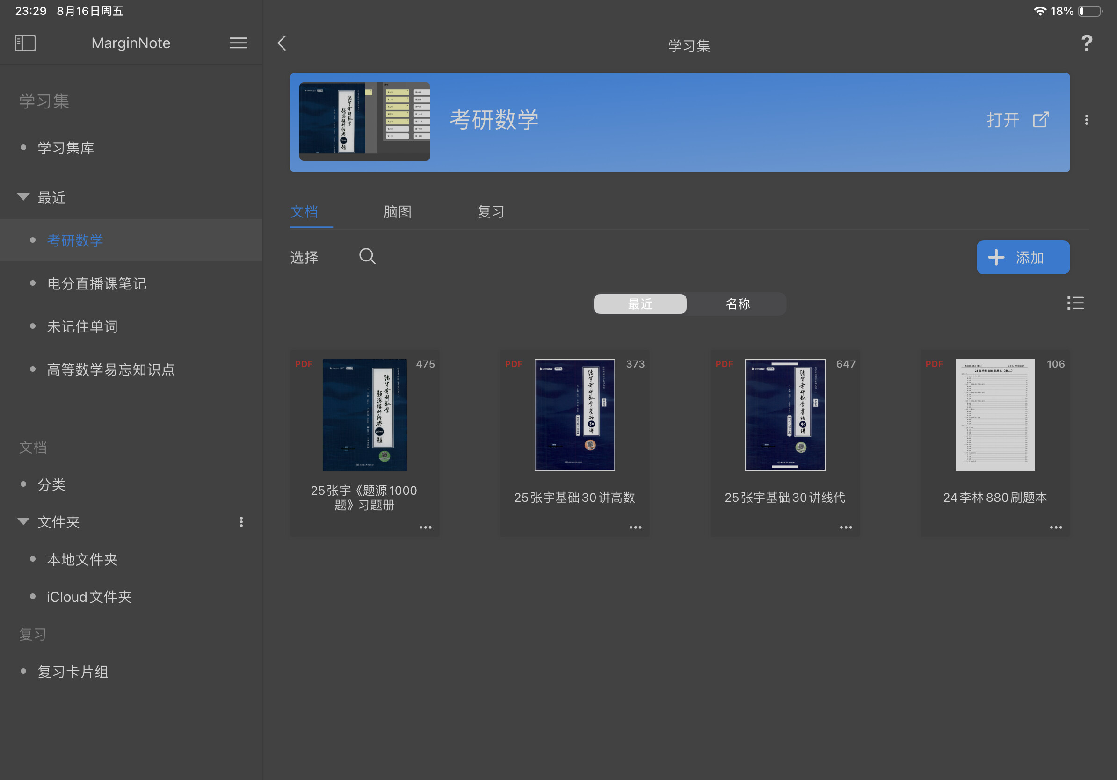Open 高等数学易忘知识点 in the sidebar

(x=111, y=369)
